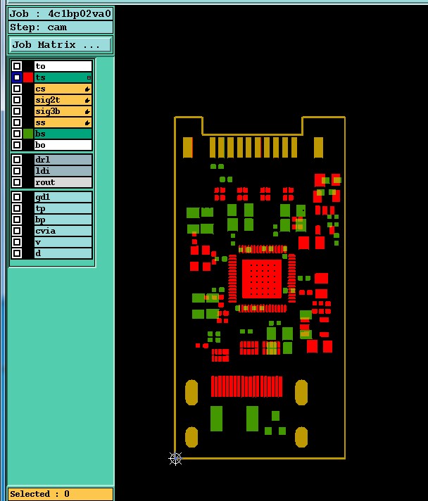The height and width of the screenshot is (501, 428).
Task: Toggle checkbox for the 'to' layer
Action: point(17,66)
